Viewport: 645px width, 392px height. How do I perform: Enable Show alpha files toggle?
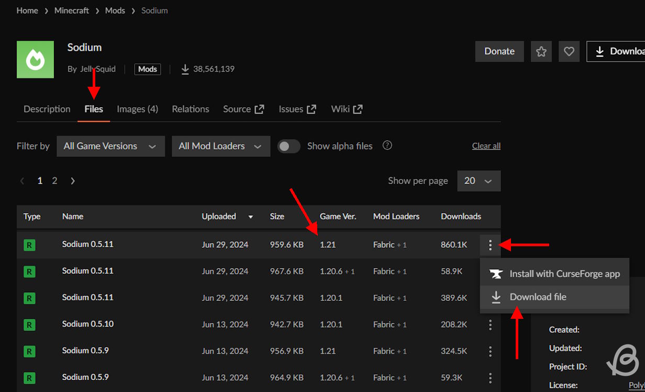(x=288, y=146)
